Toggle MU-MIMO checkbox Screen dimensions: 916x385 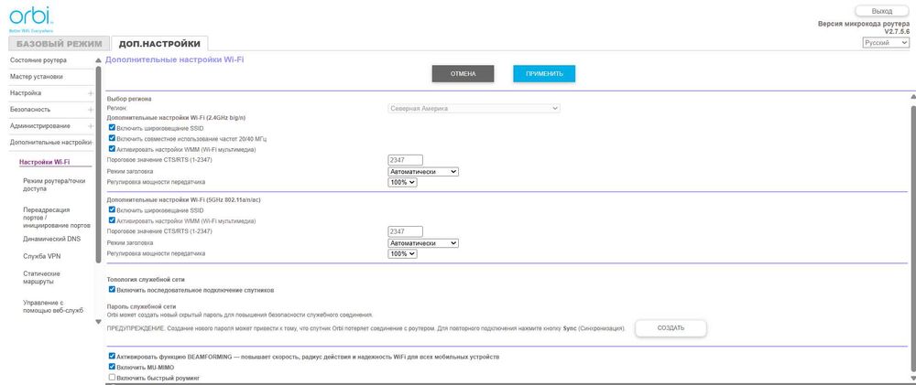[x=112, y=367]
